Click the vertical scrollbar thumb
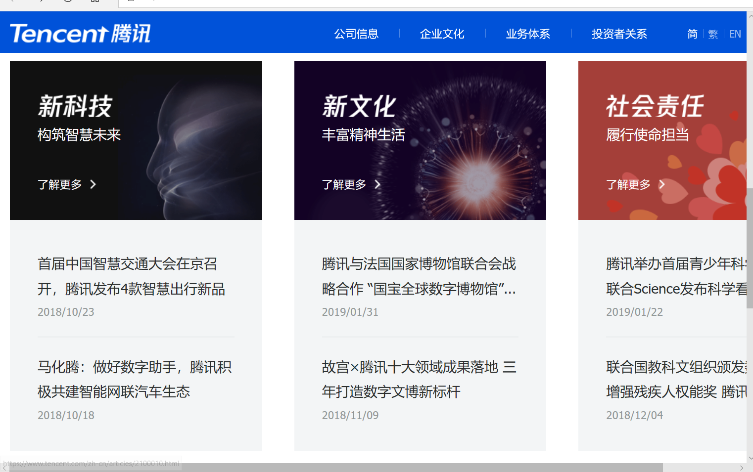 (x=750, y=248)
